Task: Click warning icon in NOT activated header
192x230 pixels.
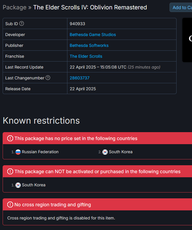Action: click(10, 171)
